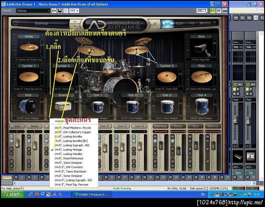Click the OUTPUT label button at bottom left

pos(7,177)
